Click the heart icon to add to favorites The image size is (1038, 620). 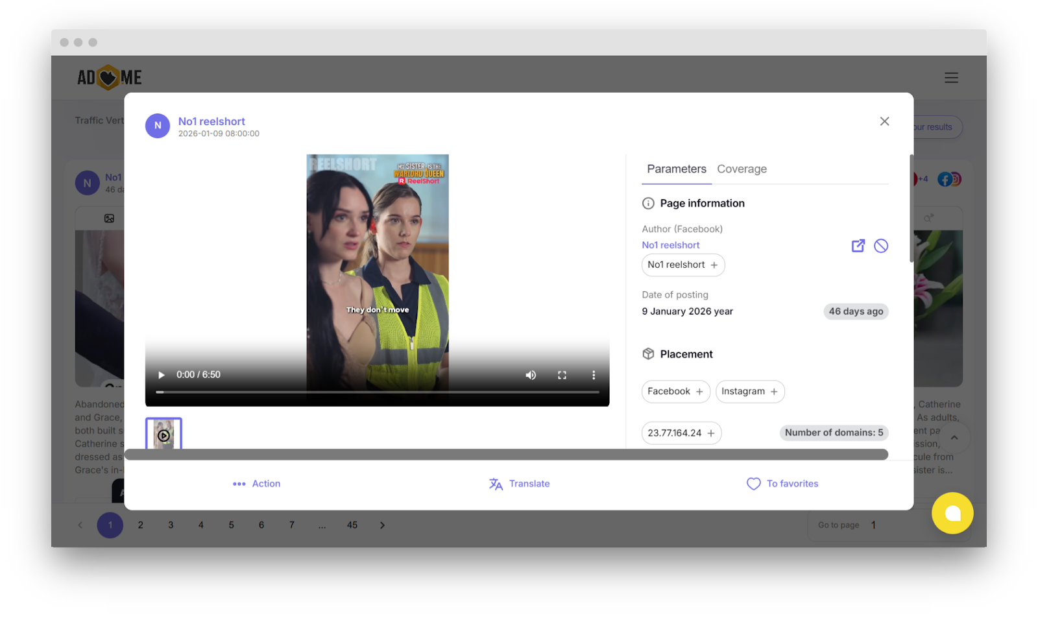753,483
